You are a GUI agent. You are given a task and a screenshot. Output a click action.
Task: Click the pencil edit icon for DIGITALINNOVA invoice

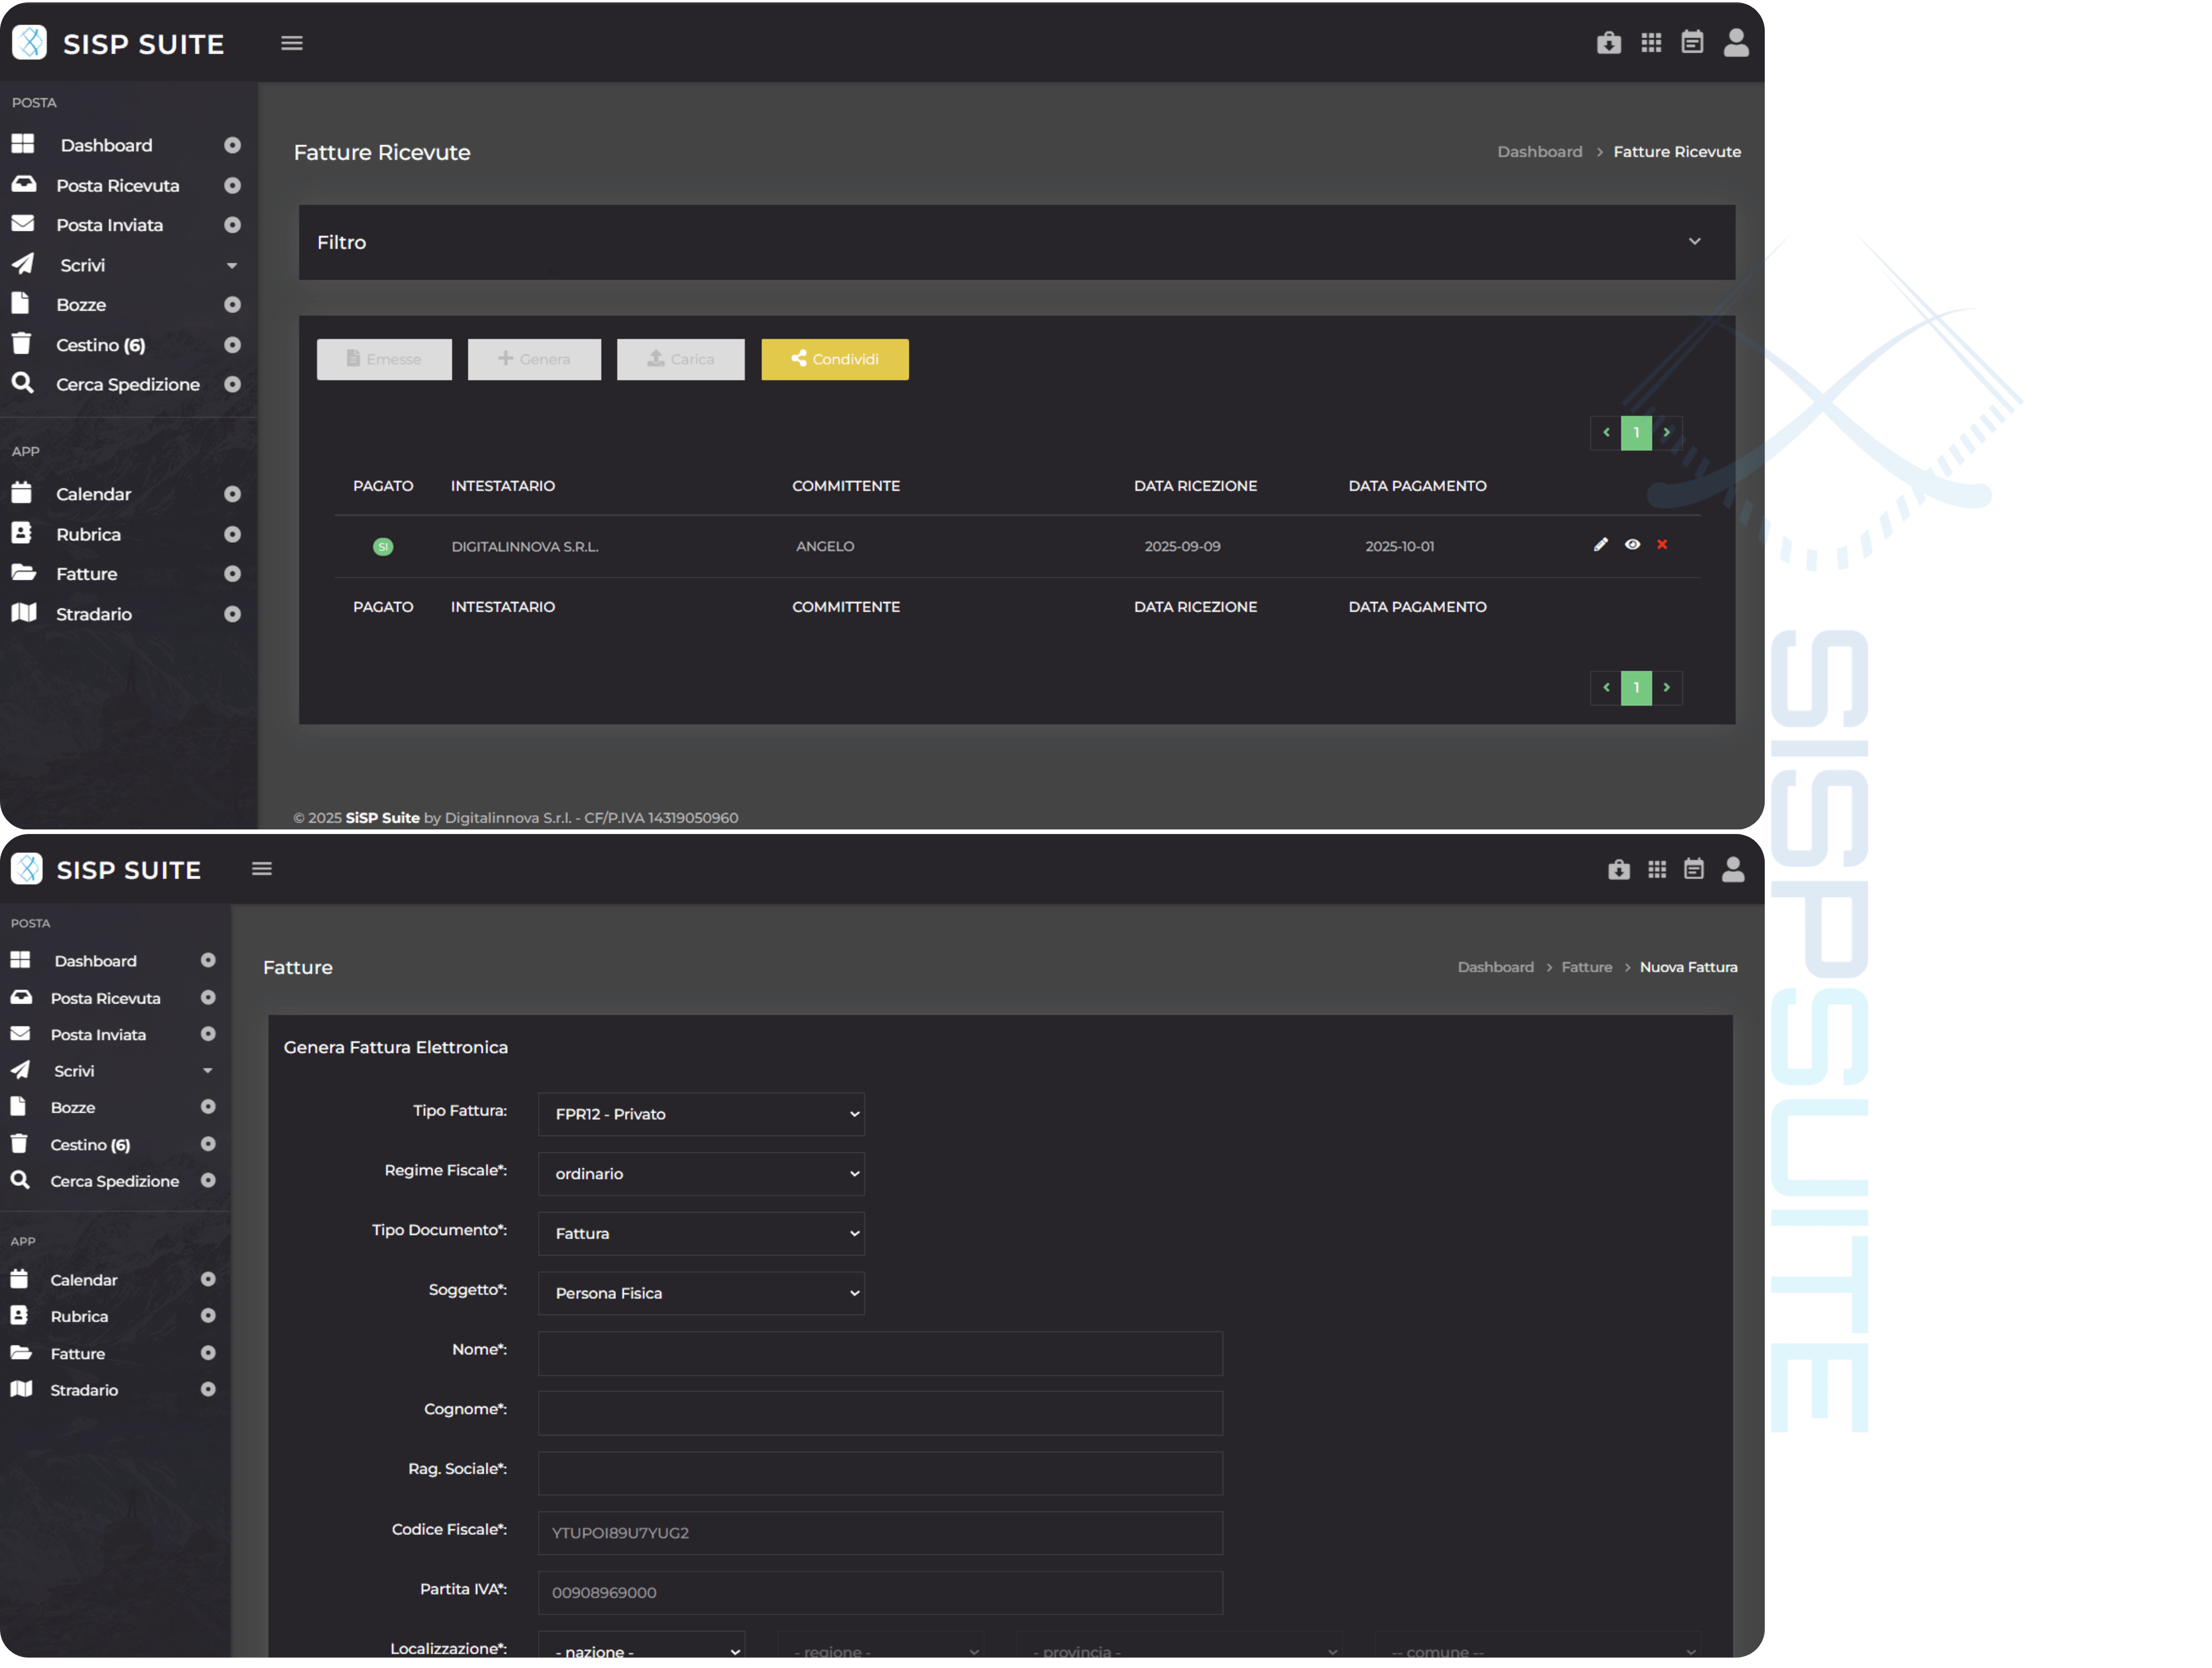point(1600,545)
